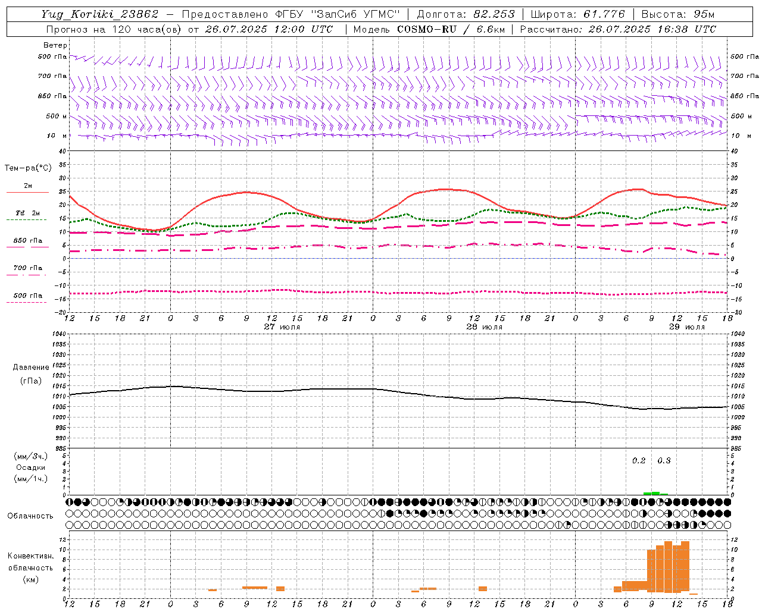Click the tallest orange convective cloud bar

pos(669,567)
